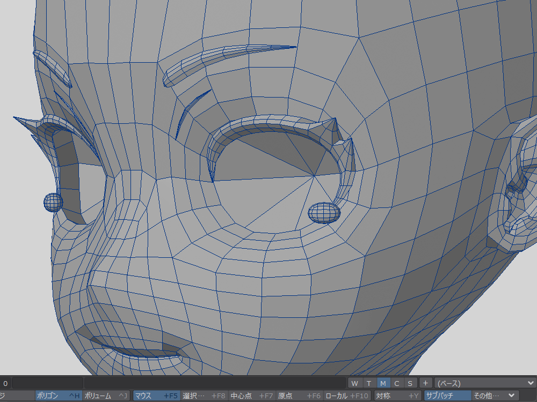Click the eye's round highlight sphere mesh
Viewport: 537px width, 402px height.
tap(324, 213)
